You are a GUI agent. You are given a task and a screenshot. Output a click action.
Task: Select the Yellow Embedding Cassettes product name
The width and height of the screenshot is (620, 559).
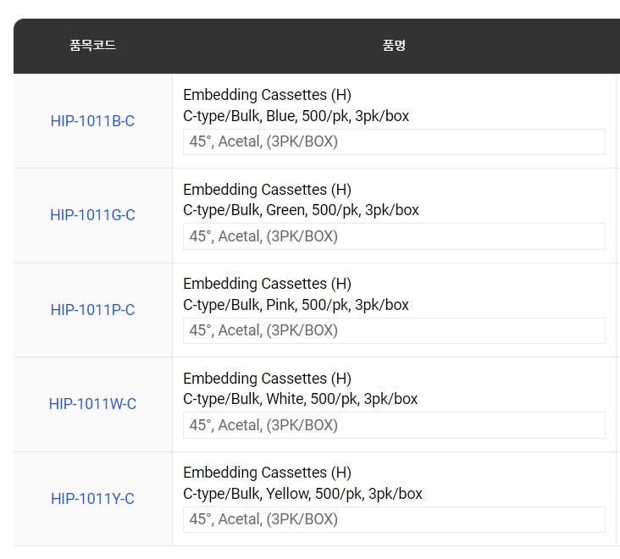pyautogui.click(x=267, y=473)
